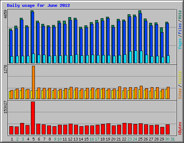Image resolution: width=184 pixels, height=143 pixels.
Task: Click the KBytes legend label
Action: click(x=180, y=128)
